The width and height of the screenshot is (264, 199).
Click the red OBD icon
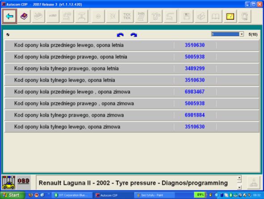coord(24,181)
